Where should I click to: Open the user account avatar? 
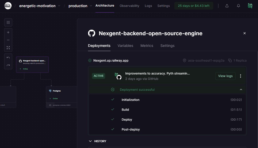coord(250,6)
